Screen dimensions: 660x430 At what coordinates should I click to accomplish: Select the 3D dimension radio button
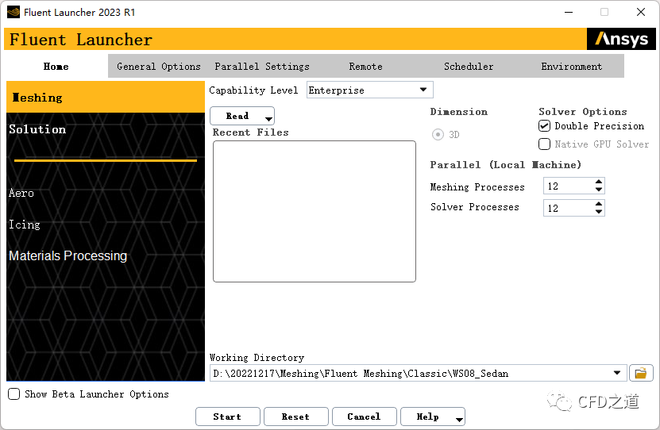pyautogui.click(x=438, y=135)
